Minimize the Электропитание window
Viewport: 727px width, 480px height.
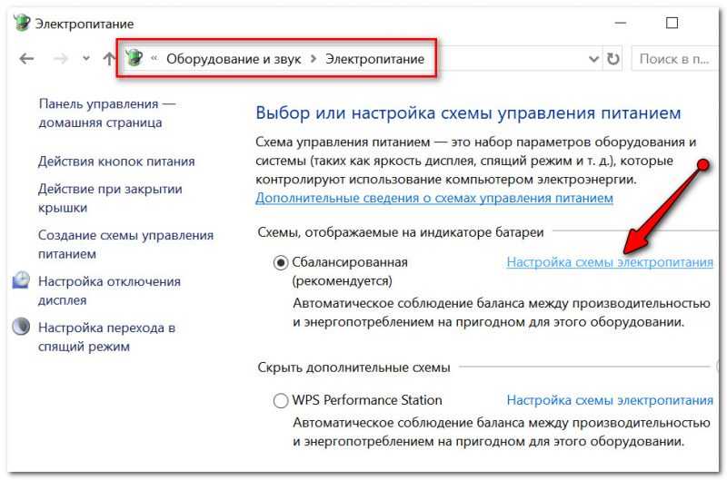[x=621, y=23]
